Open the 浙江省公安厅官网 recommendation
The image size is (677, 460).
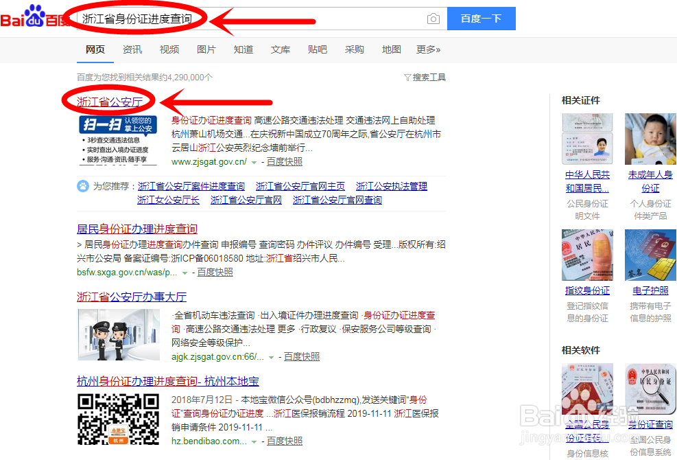click(x=246, y=200)
